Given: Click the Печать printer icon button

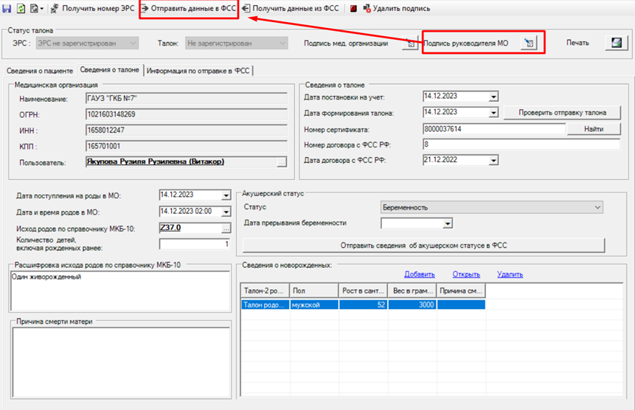Looking at the screenshot, I should coord(617,43).
